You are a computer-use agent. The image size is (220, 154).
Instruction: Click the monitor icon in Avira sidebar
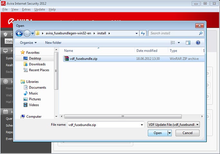(x=5, y=51)
